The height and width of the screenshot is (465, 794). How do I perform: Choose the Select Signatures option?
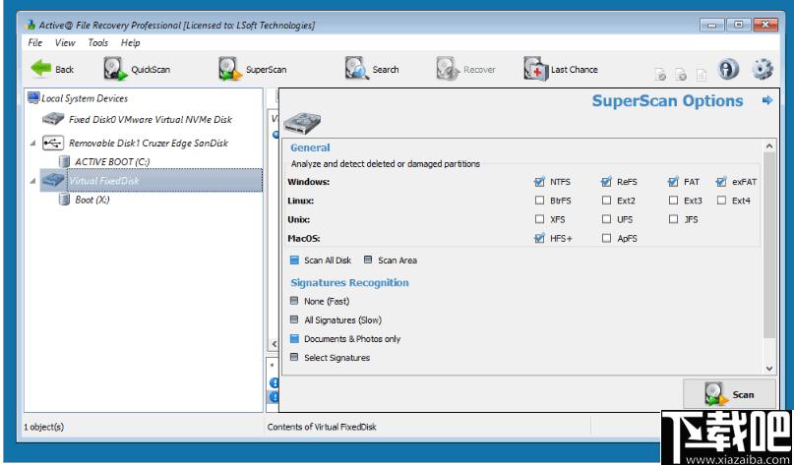[x=294, y=357]
